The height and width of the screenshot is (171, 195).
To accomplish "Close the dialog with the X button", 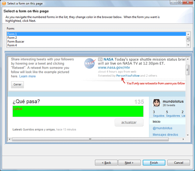I will click(188, 3).
